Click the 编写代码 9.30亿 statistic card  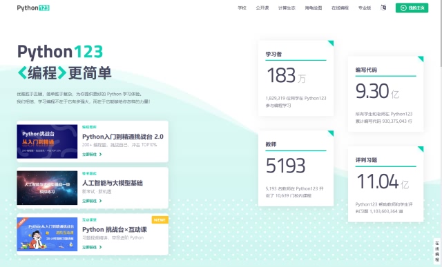pos(385,94)
